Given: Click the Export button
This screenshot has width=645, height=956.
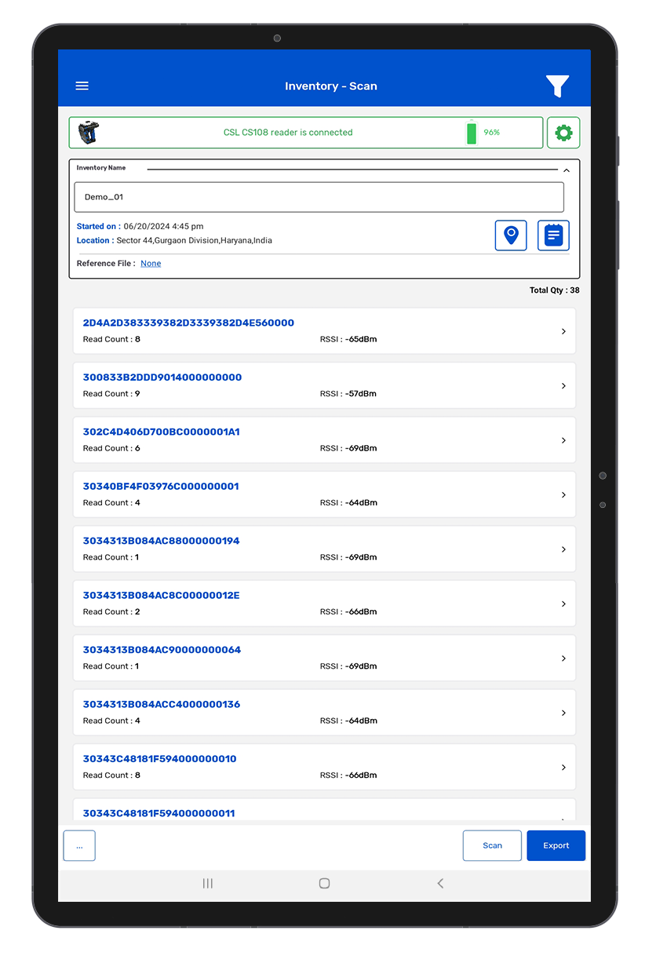Looking at the screenshot, I should coord(556,845).
